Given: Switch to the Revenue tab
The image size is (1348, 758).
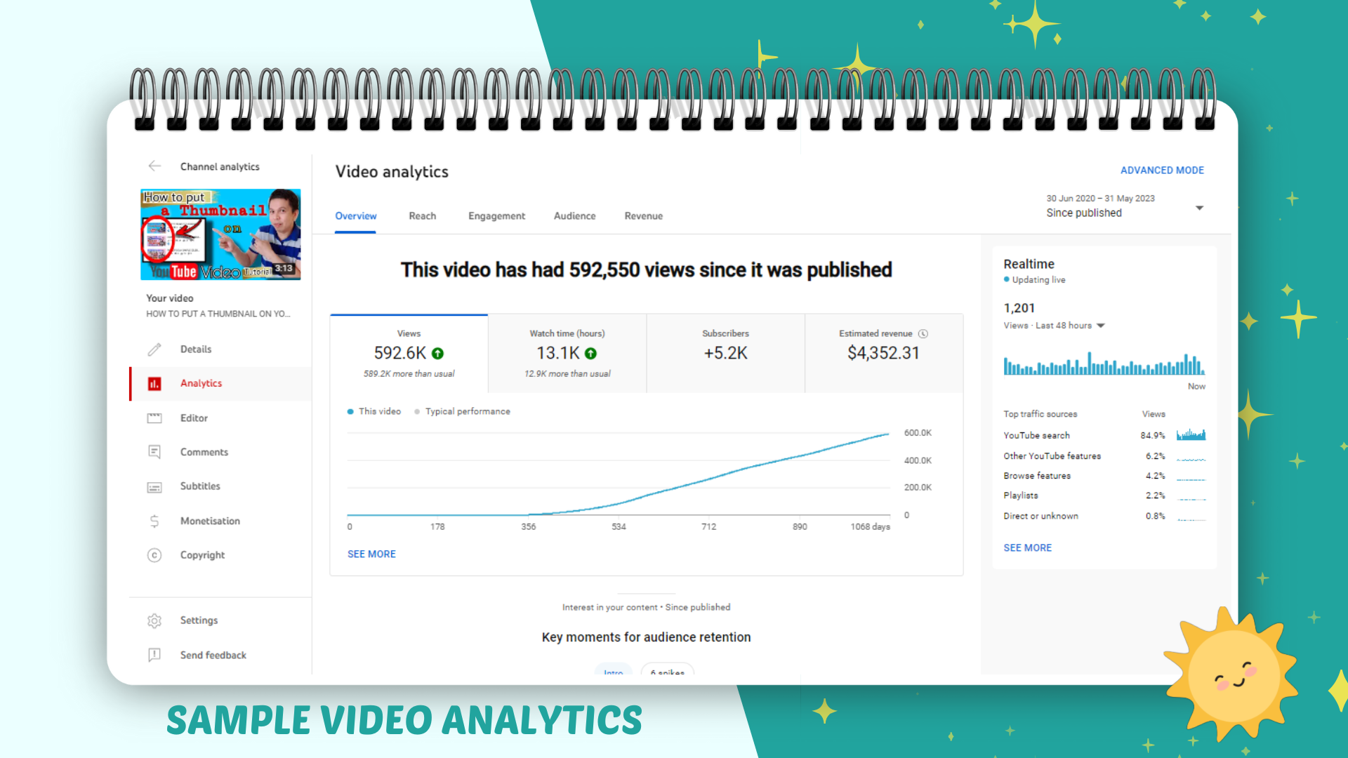Looking at the screenshot, I should 643,216.
